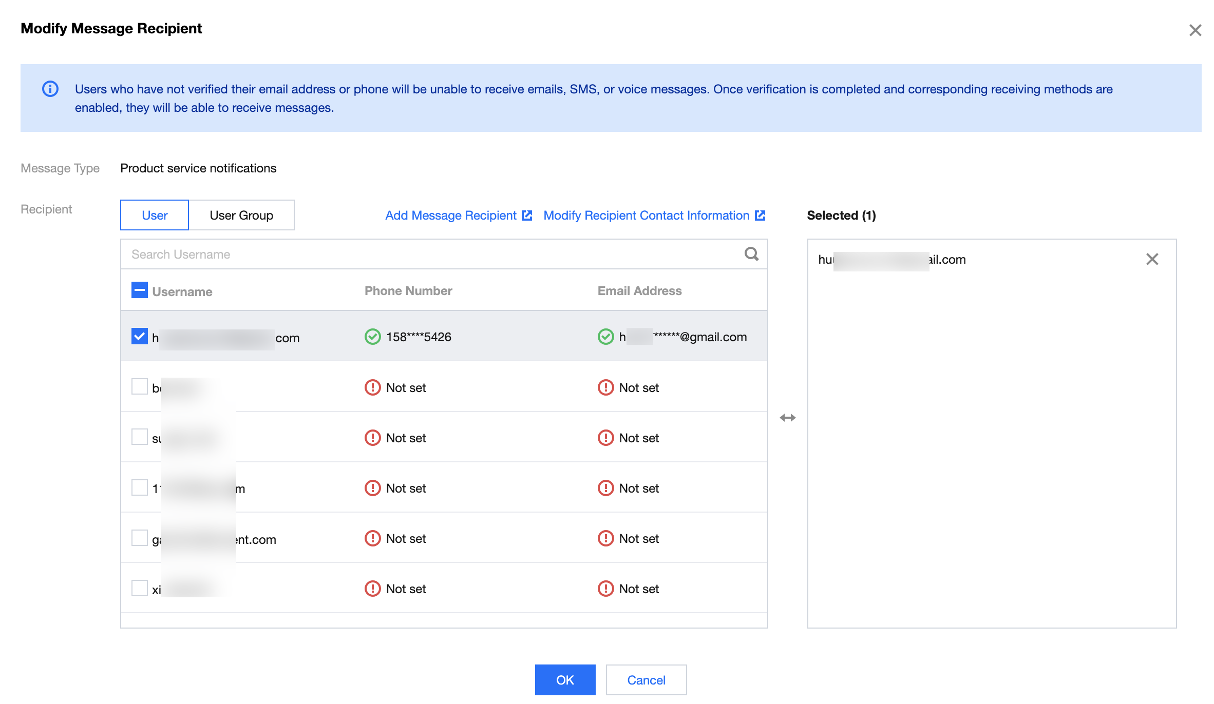Viewport: 1214px width, 704px height.
Task: Uncheck the first user with gmail address
Action: pos(140,336)
